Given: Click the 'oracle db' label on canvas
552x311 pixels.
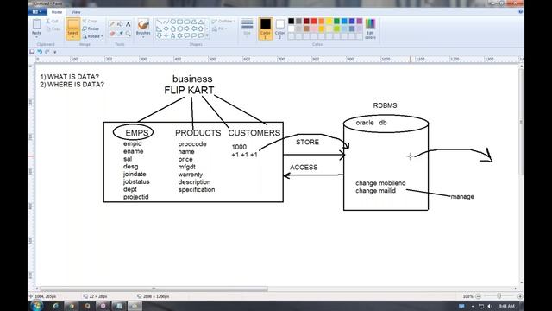Looking at the screenshot, I should coord(371,123).
